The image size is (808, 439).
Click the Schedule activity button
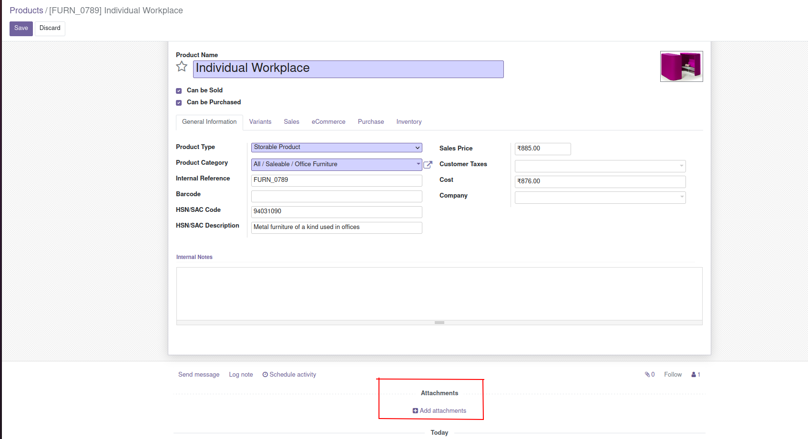coord(289,375)
